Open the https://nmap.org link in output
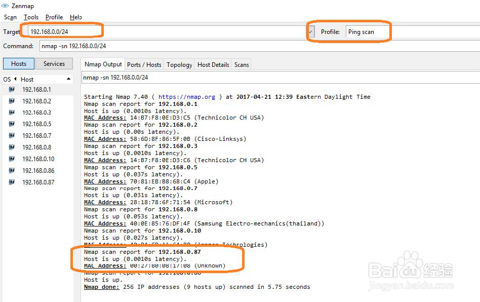 coord(187,97)
